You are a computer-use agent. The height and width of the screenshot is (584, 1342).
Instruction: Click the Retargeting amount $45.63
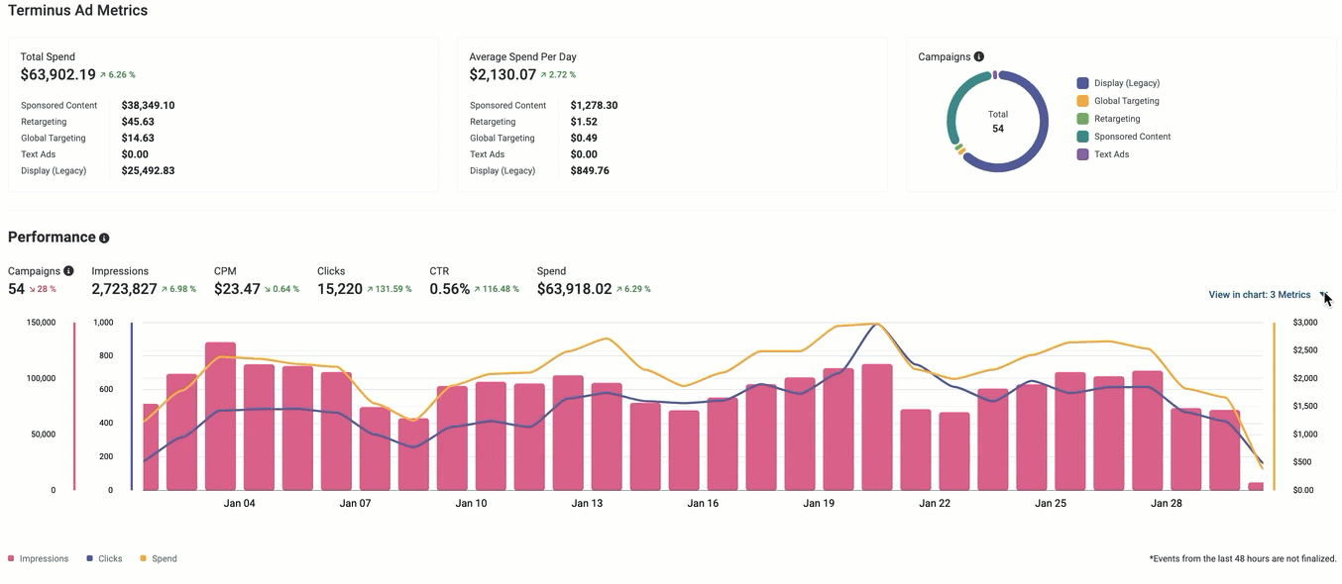pyautogui.click(x=138, y=122)
